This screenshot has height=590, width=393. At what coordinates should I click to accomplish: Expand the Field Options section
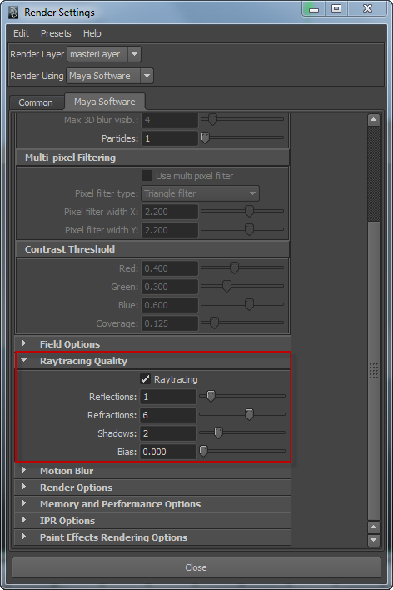point(23,343)
